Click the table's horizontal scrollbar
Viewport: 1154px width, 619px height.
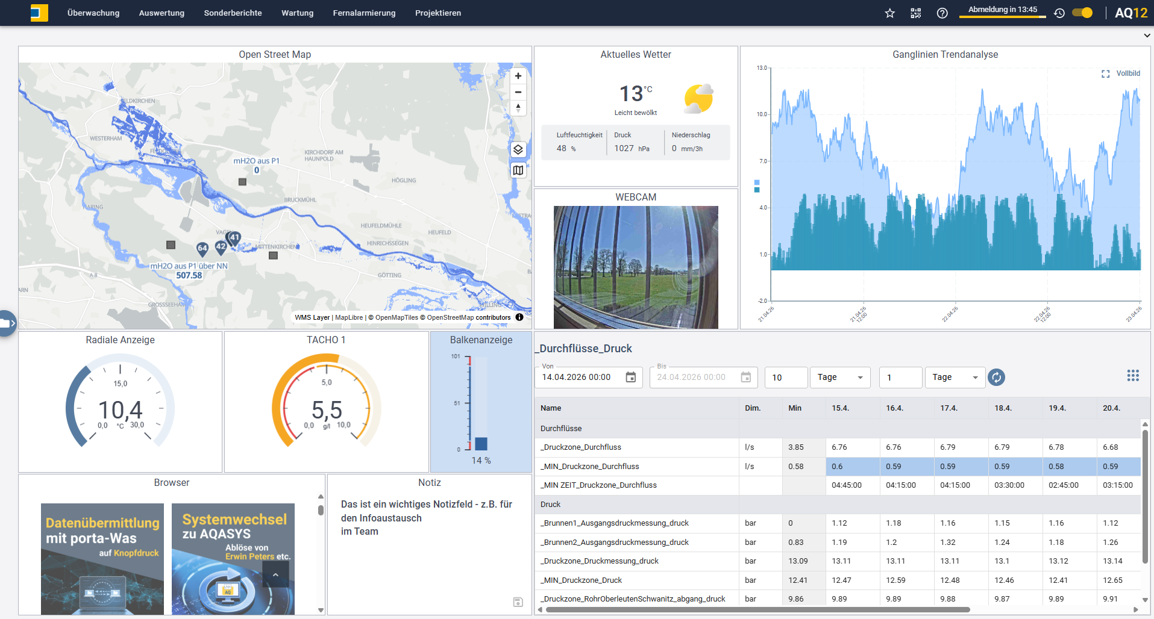tap(757, 610)
